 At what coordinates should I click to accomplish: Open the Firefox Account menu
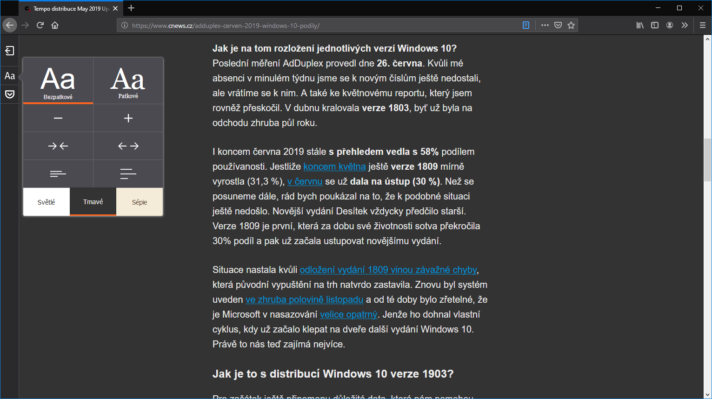[670, 25]
